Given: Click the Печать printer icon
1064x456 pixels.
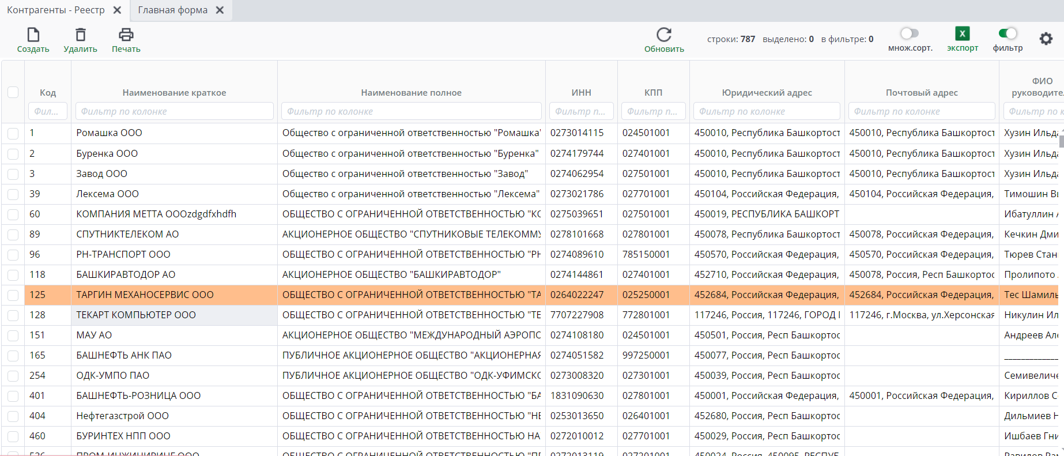Looking at the screenshot, I should click(x=126, y=35).
